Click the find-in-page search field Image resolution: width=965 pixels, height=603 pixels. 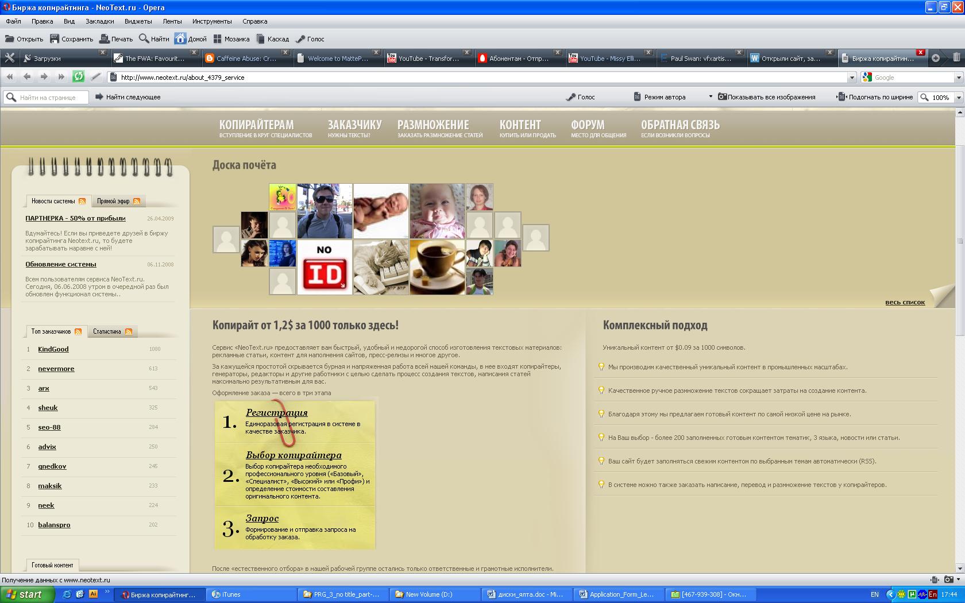click(46, 98)
